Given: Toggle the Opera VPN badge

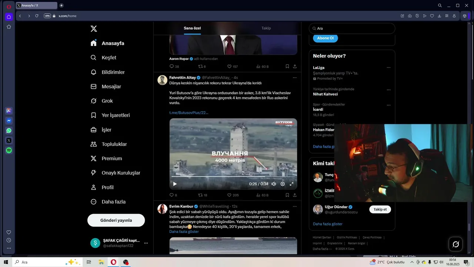Looking at the screenshot, I should tap(47, 16).
